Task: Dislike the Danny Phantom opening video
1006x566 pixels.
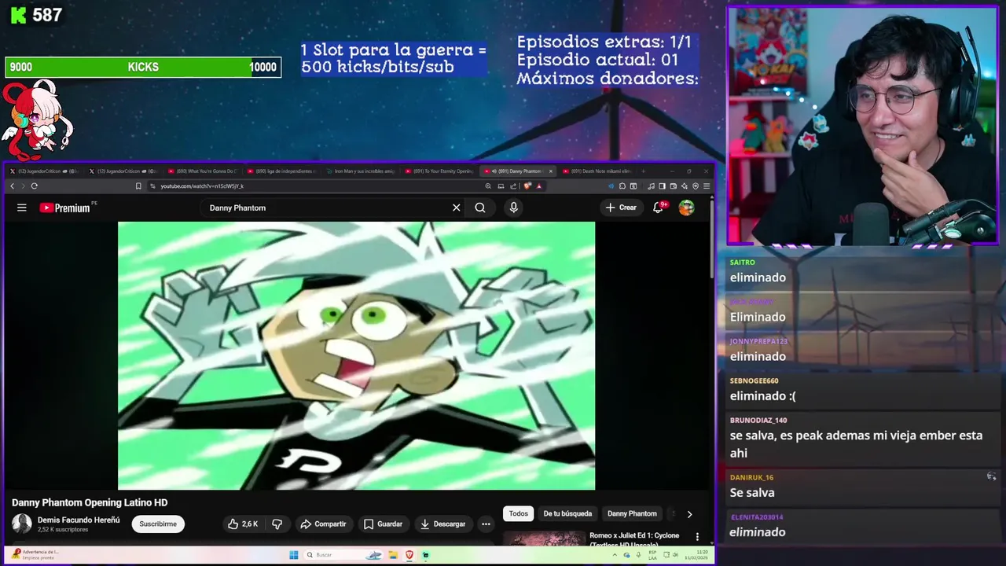Action: click(277, 524)
